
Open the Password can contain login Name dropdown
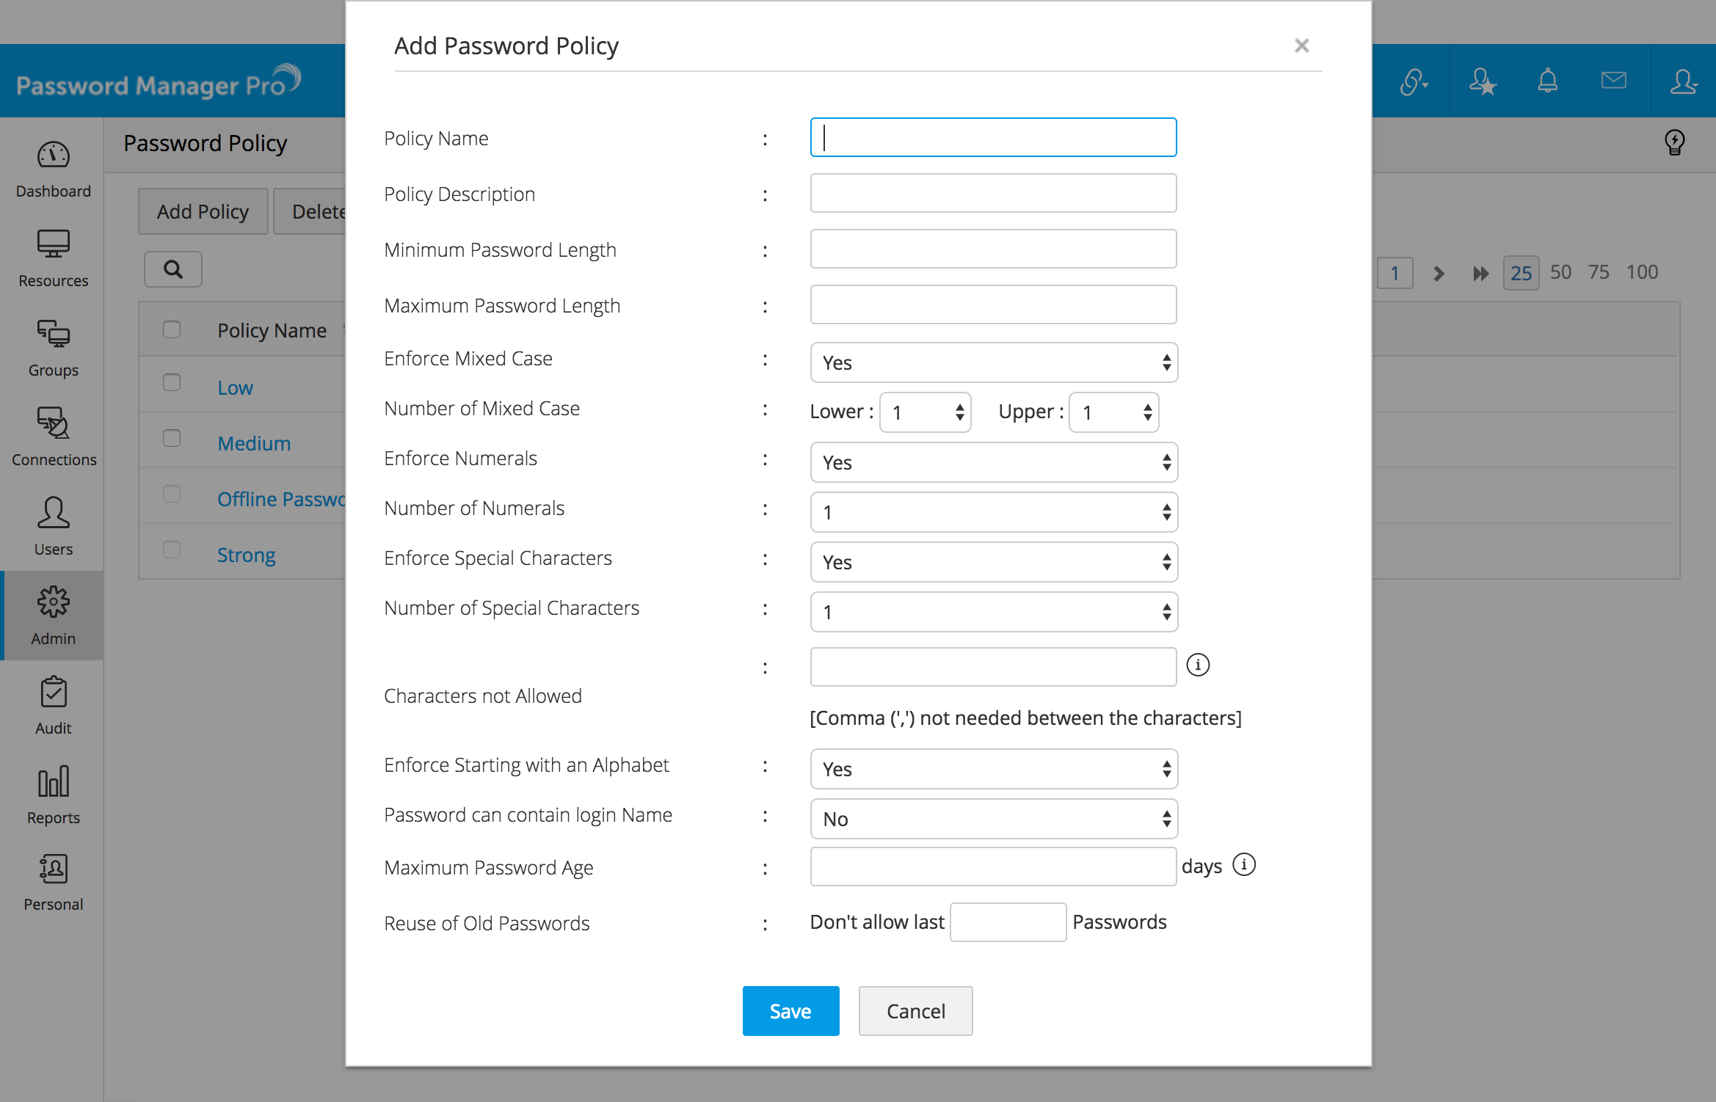(994, 819)
